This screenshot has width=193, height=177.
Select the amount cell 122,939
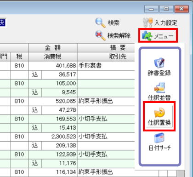pyautogui.click(x=53, y=154)
